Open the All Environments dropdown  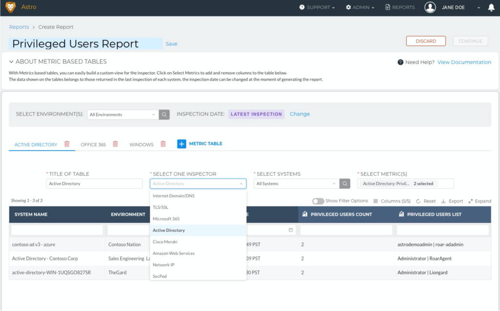click(123, 115)
